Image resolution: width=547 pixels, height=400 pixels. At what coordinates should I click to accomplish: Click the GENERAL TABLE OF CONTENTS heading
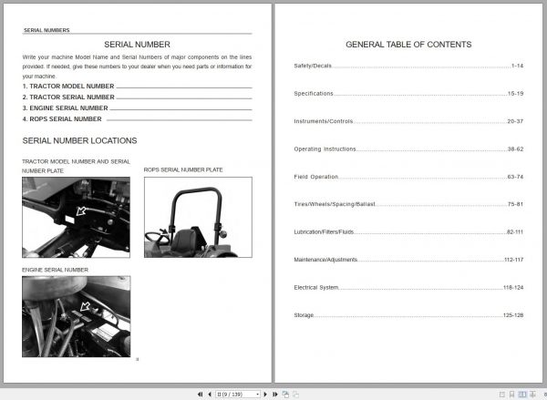click(x=408, y=45)
